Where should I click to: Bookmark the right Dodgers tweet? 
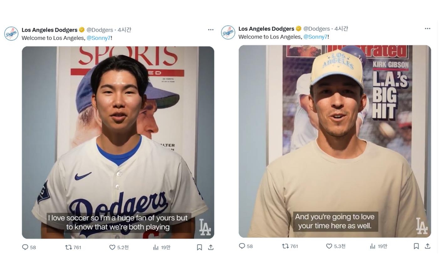coord(416,246)
